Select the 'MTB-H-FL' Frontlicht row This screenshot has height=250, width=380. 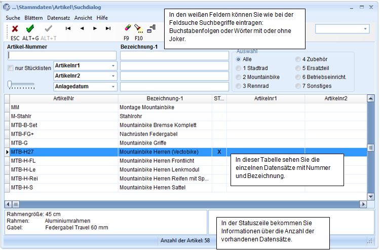(185, 161)
